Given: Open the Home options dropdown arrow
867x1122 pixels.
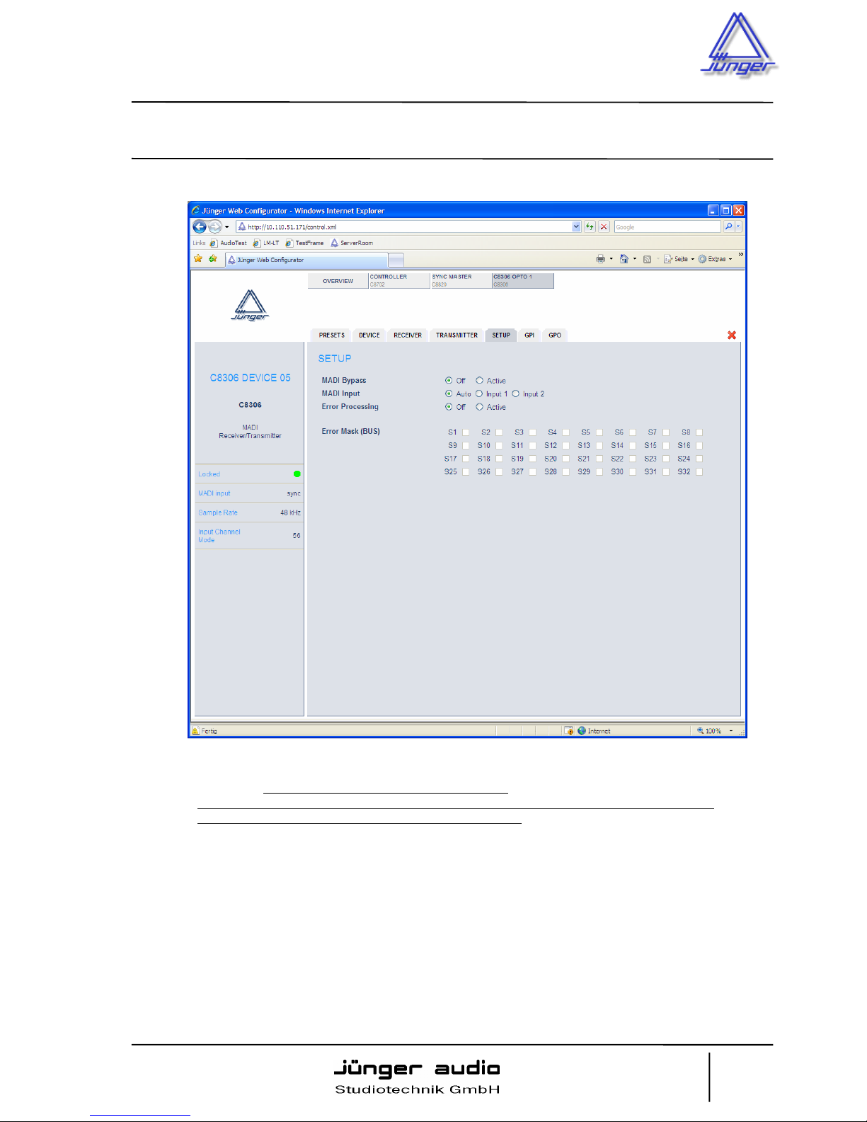Looking at the screenshot, I should coord(634,259).
